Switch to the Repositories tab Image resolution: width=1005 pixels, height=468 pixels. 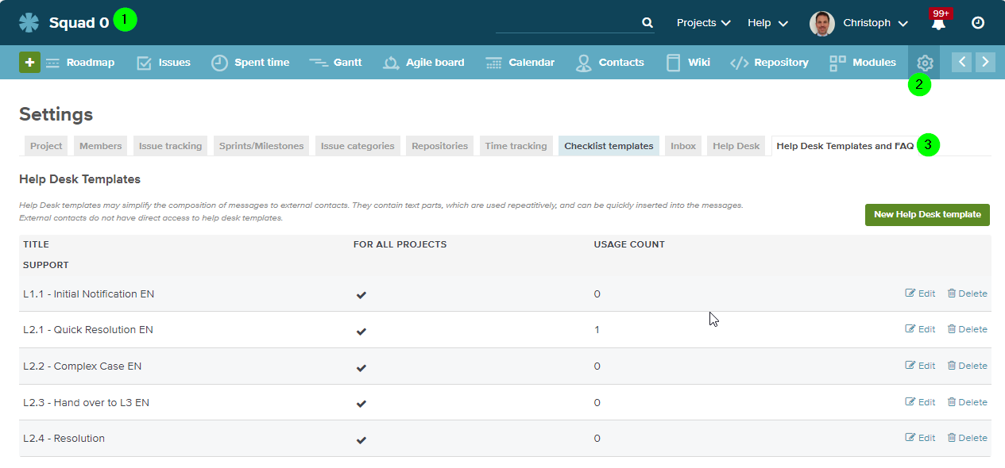point(440,146)
